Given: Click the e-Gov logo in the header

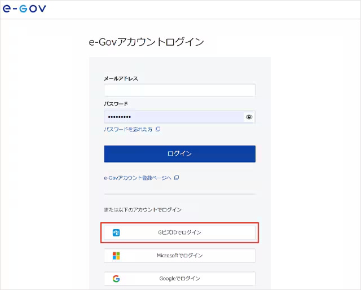Looking at the screenshot, I should 24,9.
